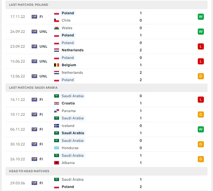Image resolution: width=213 pixels, height=191 pixels.
Task: Click the Croatia flag icon
Action: [57, 103]
